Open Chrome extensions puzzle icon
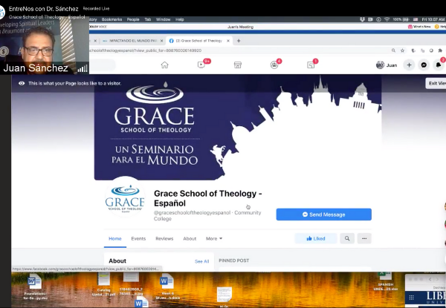 [x=440, y=50]
